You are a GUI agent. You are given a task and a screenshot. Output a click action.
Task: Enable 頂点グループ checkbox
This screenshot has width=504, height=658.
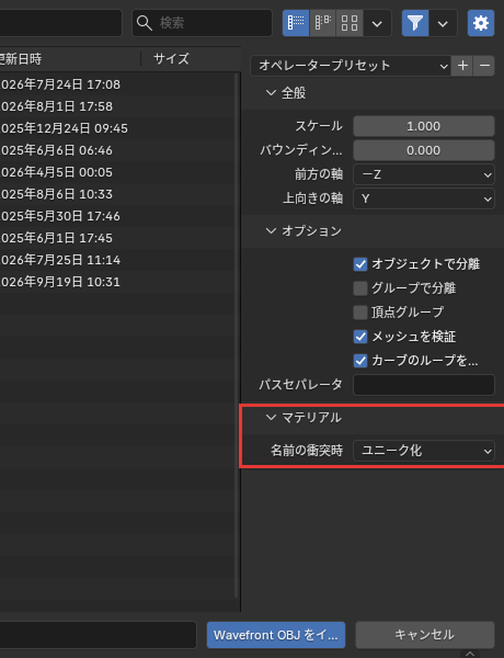pyautogui.click(x=360, y=313)
